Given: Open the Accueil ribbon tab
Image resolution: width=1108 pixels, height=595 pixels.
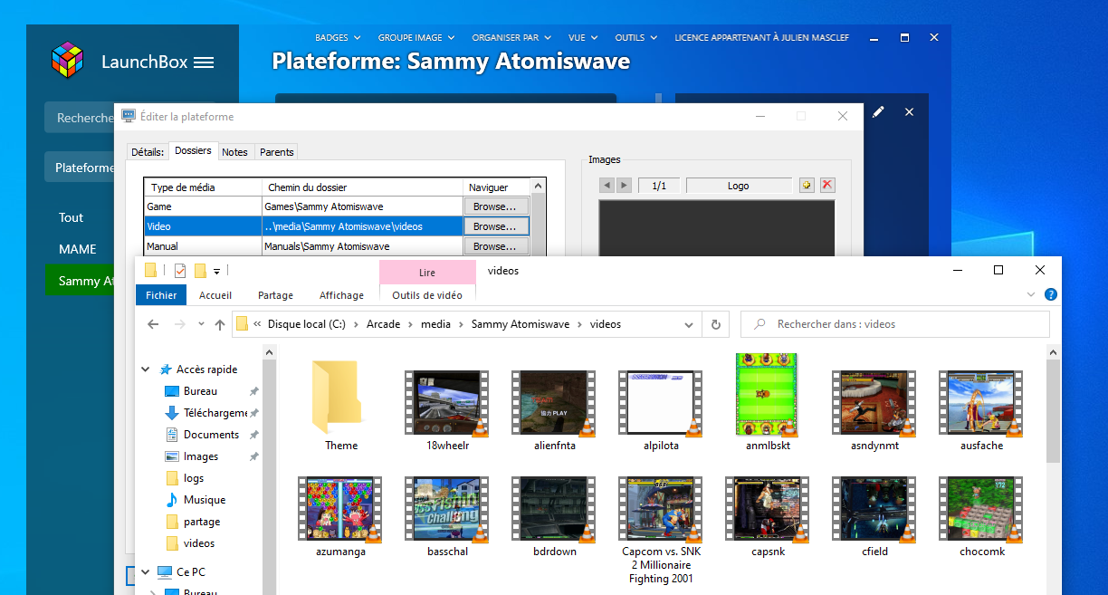Looking at the screenshot, I should coord(215,295).
